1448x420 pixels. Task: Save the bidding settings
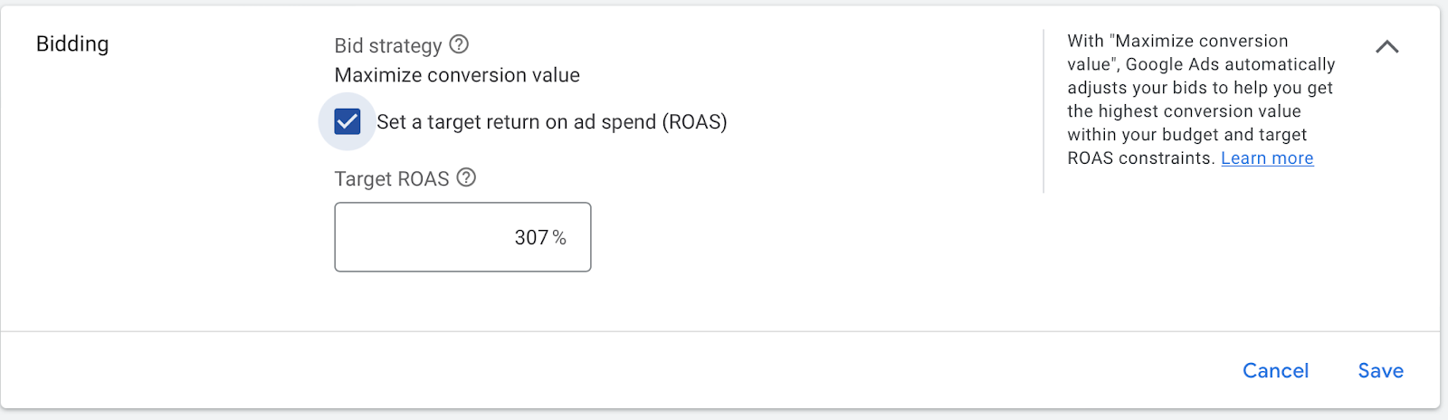click(1380, 370)
